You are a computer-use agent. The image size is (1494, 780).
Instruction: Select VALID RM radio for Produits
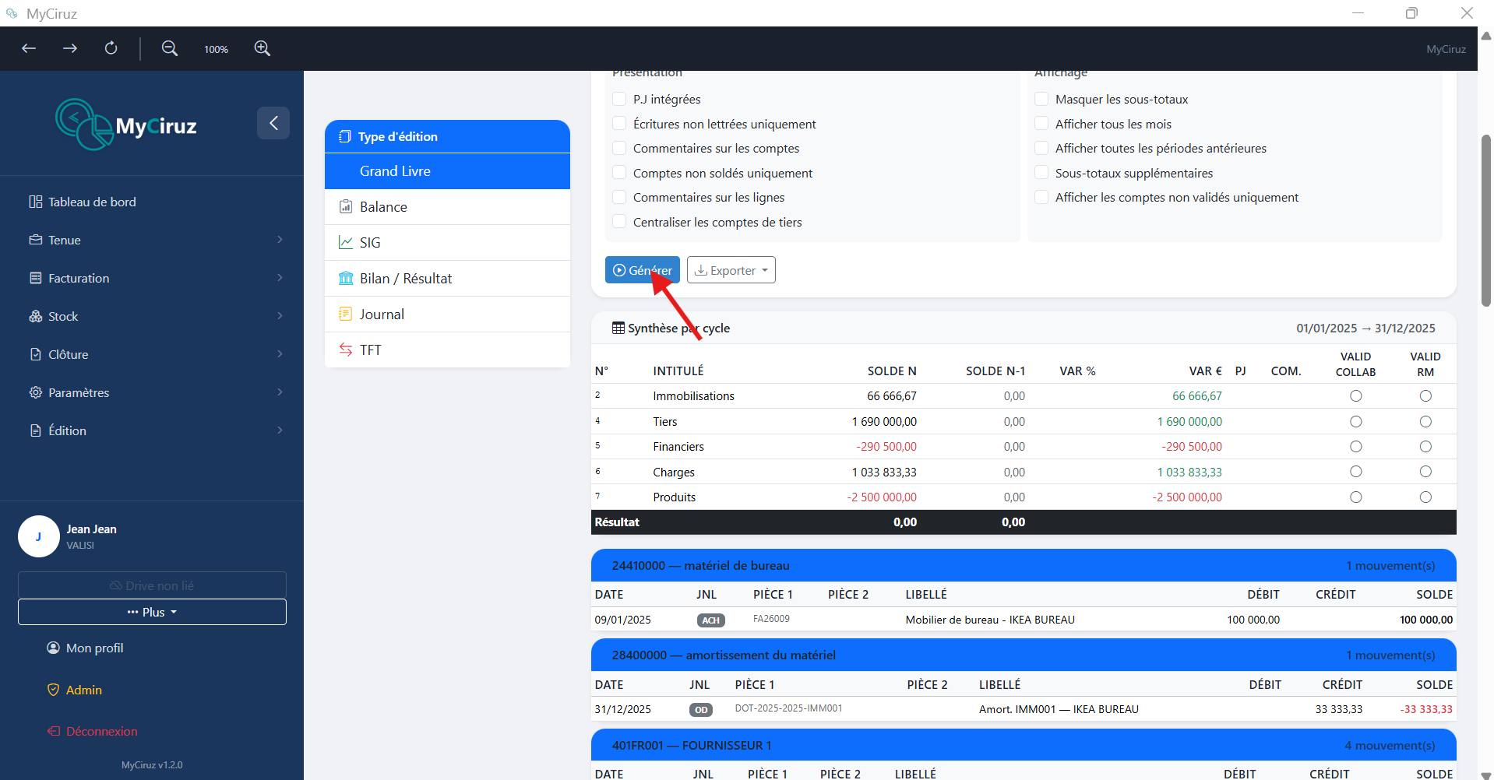coord(1425,497)
